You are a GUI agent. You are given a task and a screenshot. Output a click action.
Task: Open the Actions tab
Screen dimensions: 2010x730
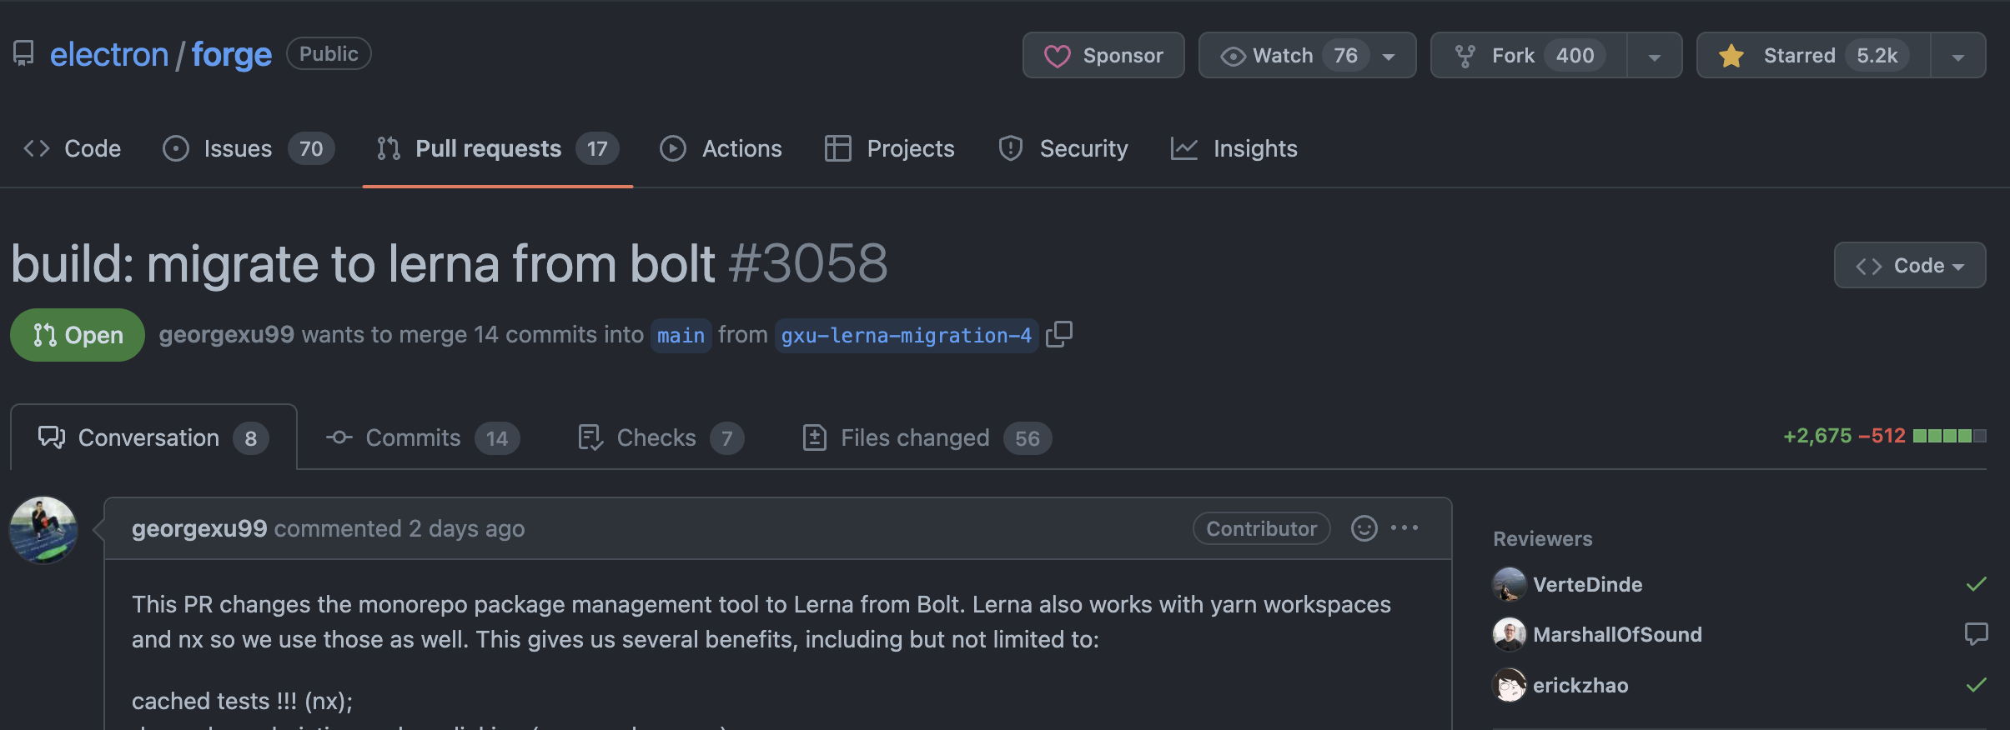click(721, 148)
